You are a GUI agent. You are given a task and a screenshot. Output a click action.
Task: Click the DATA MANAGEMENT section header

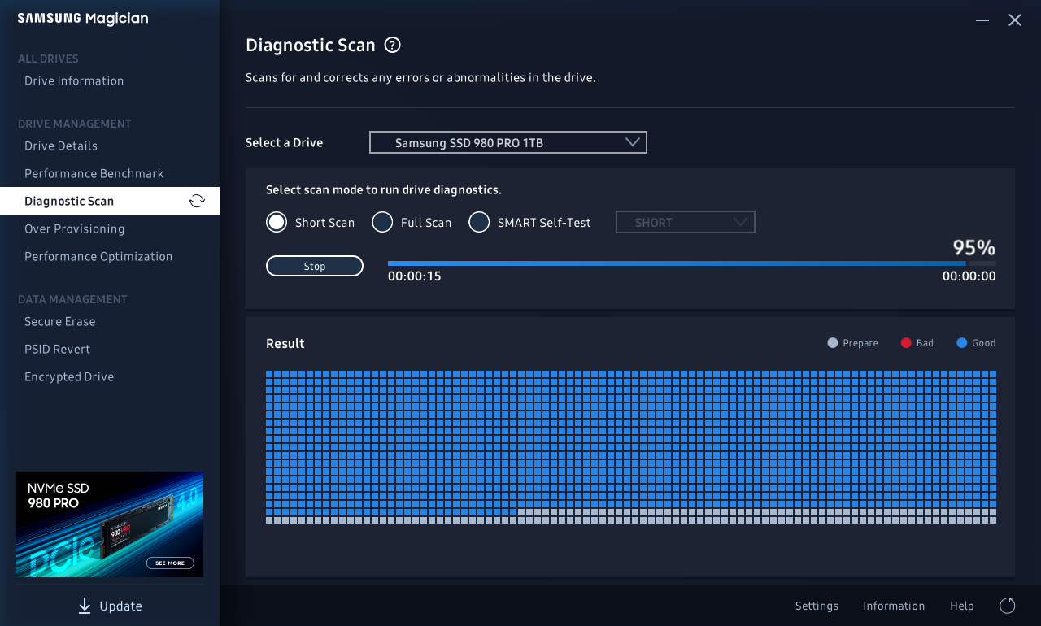click(73, 299)
